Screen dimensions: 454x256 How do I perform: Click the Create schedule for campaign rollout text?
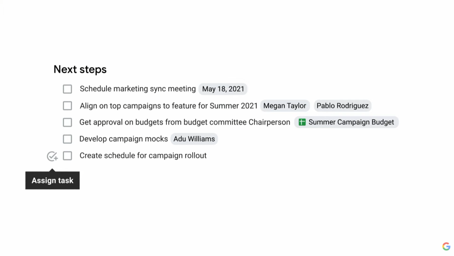tap(143, 156)
